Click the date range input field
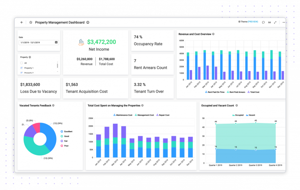The height and width of the screenshot is (190, 300). (x=39, y=43)
